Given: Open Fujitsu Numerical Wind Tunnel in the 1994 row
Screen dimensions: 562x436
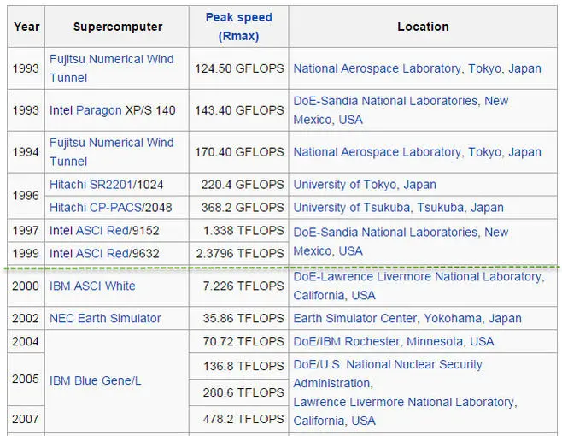Looking at the screenshot, I should (112, 152).
